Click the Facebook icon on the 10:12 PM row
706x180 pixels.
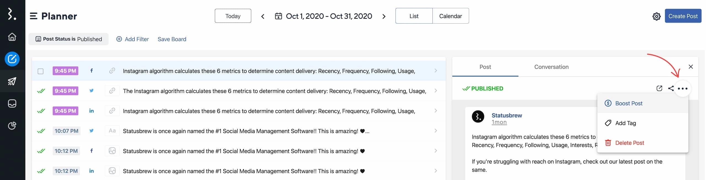click(x=92, y=151)
